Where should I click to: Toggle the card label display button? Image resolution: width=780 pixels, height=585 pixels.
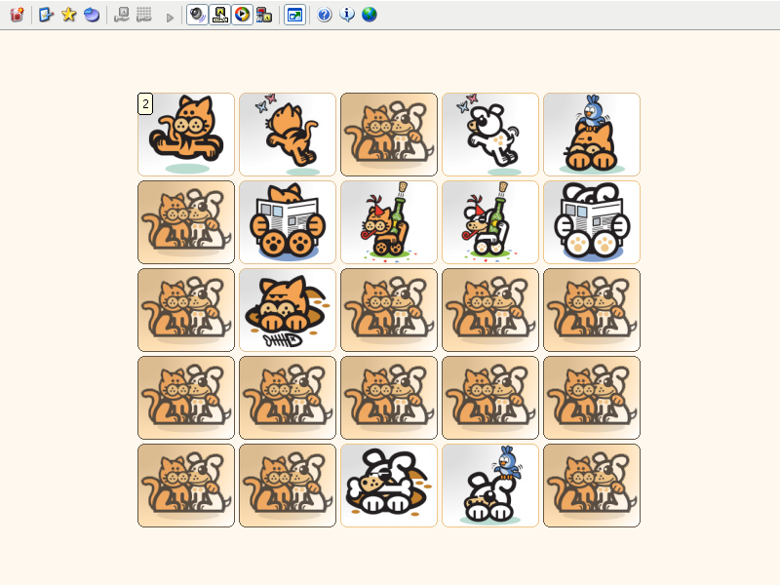[x=219, y=15]
